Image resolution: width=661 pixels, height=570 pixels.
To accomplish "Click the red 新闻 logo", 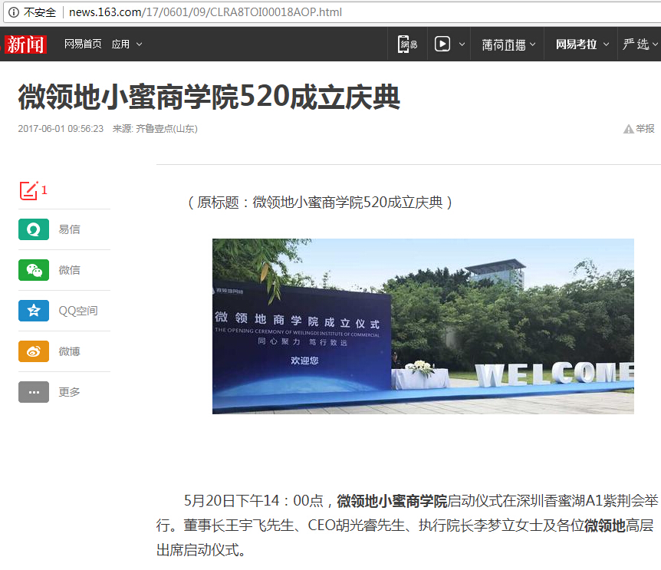I will point(26,44).
